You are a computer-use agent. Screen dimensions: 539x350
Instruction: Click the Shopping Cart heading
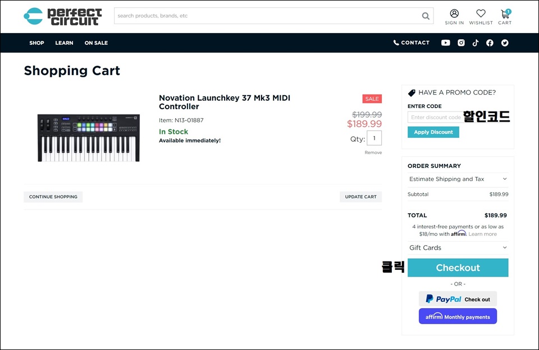[x=72, y=71]
